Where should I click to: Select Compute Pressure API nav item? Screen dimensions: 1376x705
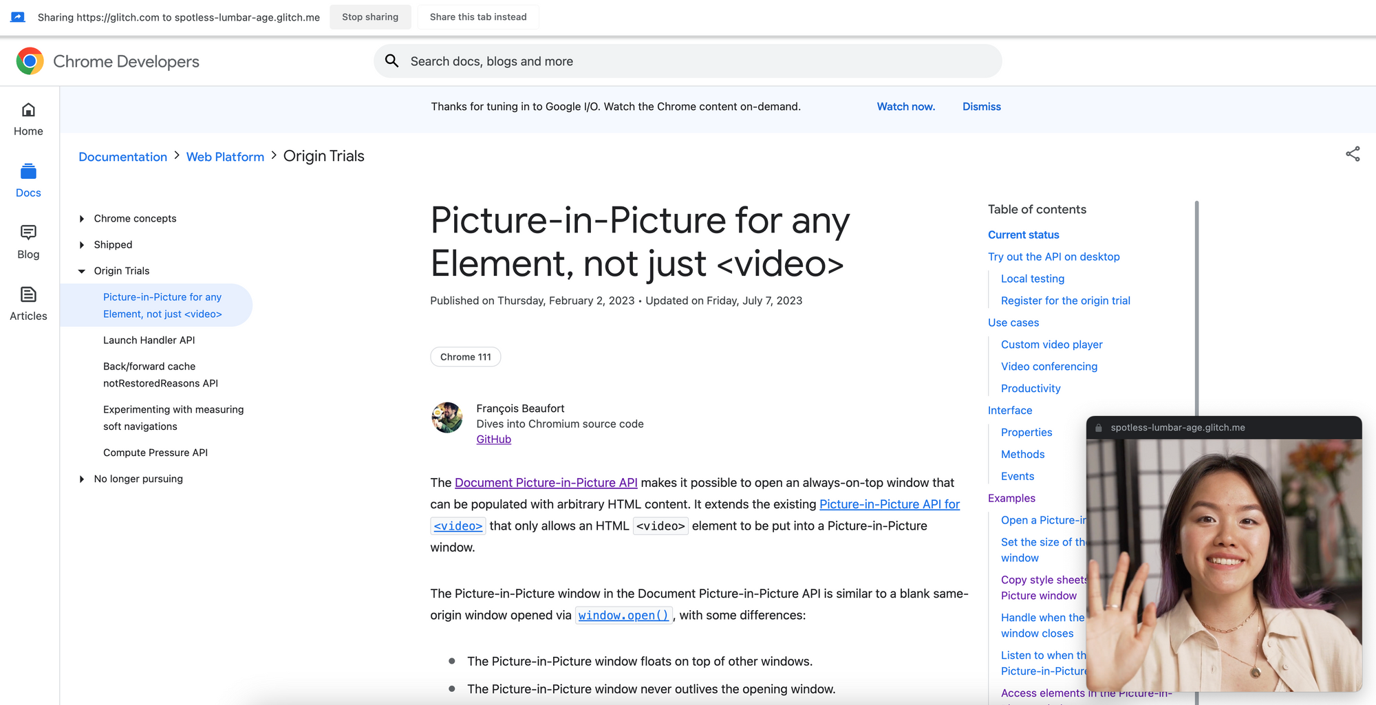tap(155, 453)
